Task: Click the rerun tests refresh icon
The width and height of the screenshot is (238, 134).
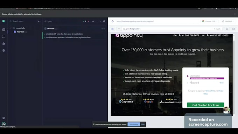Action: pyautogui.click(x=104, y=21)
